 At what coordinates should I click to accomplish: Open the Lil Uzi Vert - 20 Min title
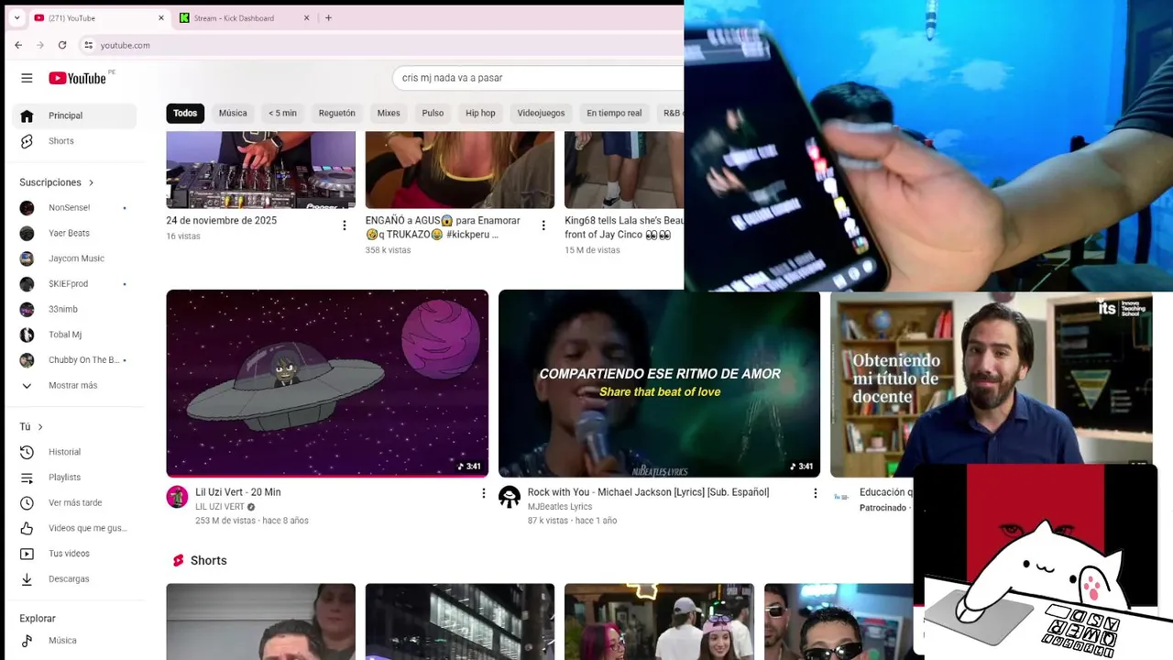point(238,492)
